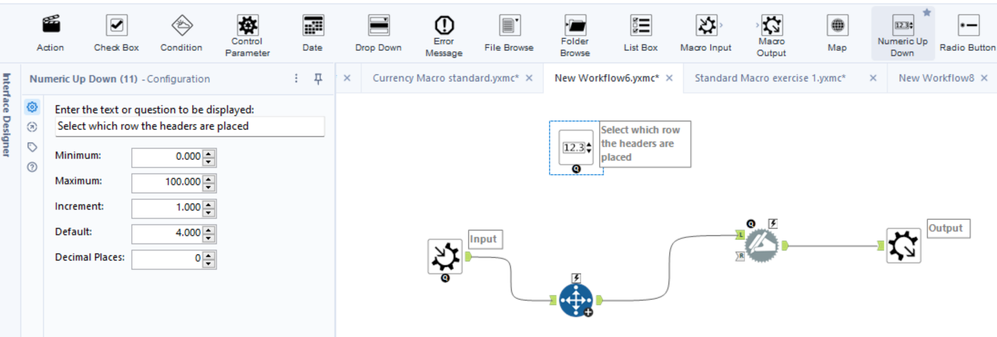Viewport: 997px width, 337px height.
Task: Adjust the Minimum spinner arrows
Action: click(x=209, y=158)
